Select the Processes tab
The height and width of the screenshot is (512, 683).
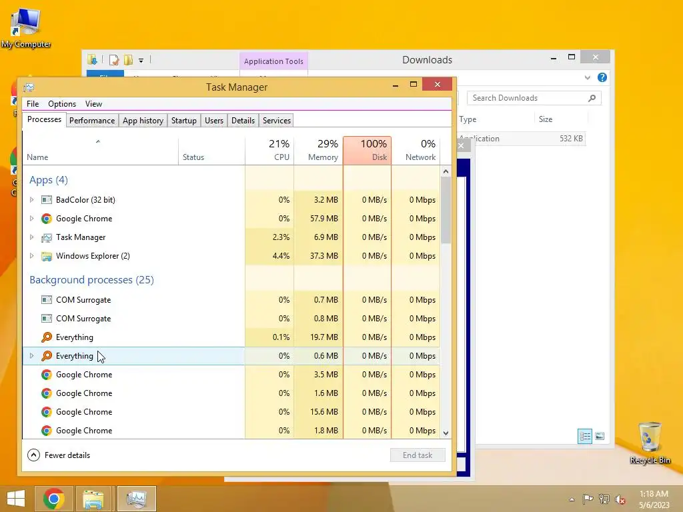click(x=44, y=119)
